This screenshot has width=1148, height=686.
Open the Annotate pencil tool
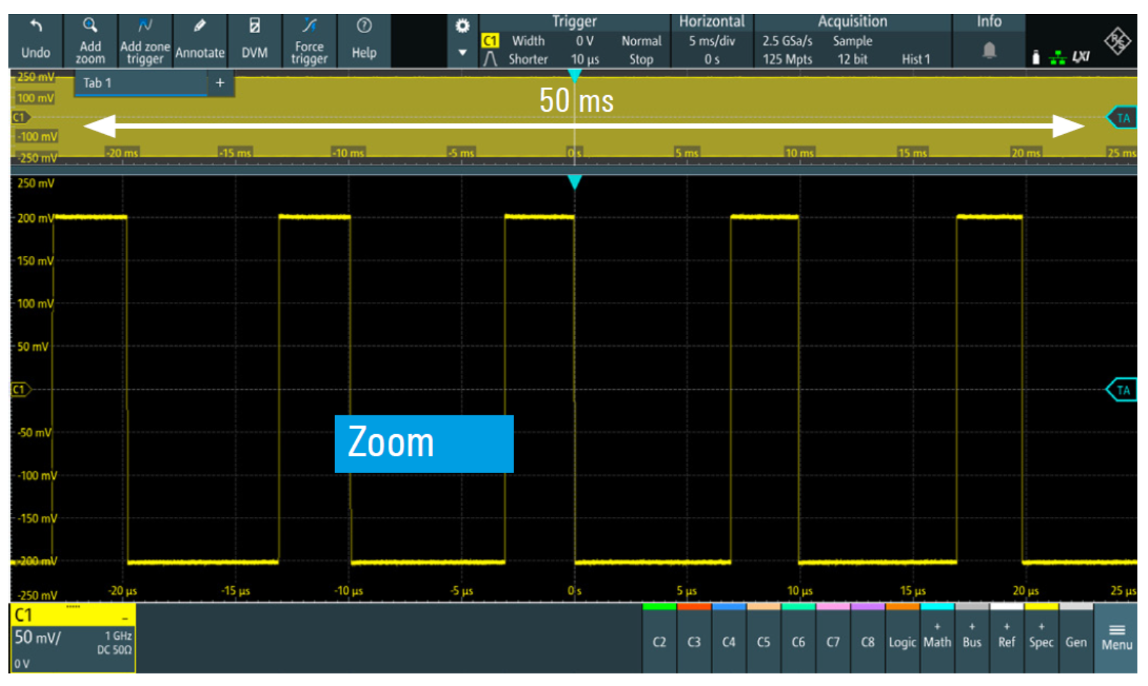(200, 26)
